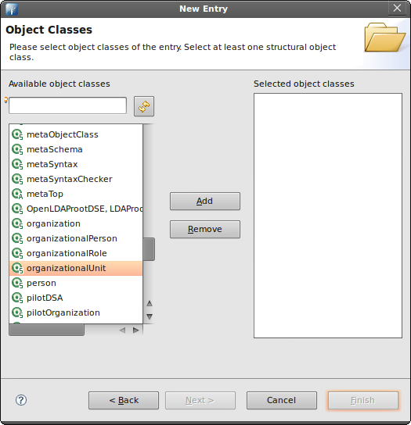Click the help question mark icon
The height and width of the screenshot is (425, 411).
[21, 400]
